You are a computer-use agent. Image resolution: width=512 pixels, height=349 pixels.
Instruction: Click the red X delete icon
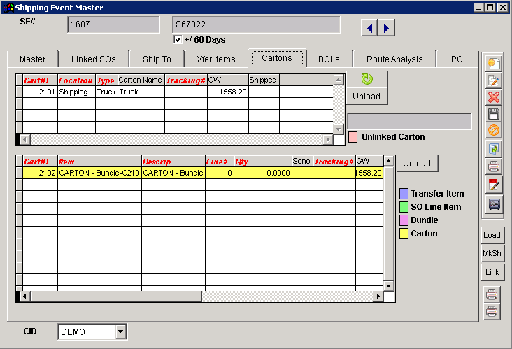[x=494, y=97]
